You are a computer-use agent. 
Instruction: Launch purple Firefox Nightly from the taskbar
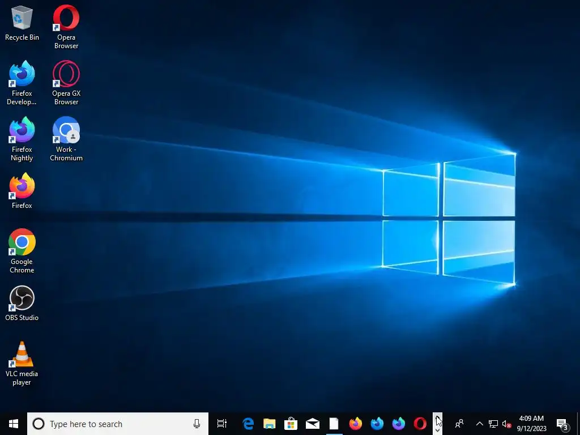398,424
